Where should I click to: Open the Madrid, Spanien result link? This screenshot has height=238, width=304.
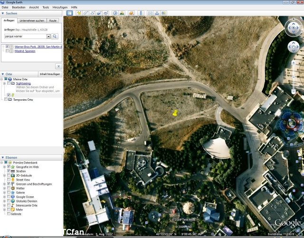click(x=25, y=51)
